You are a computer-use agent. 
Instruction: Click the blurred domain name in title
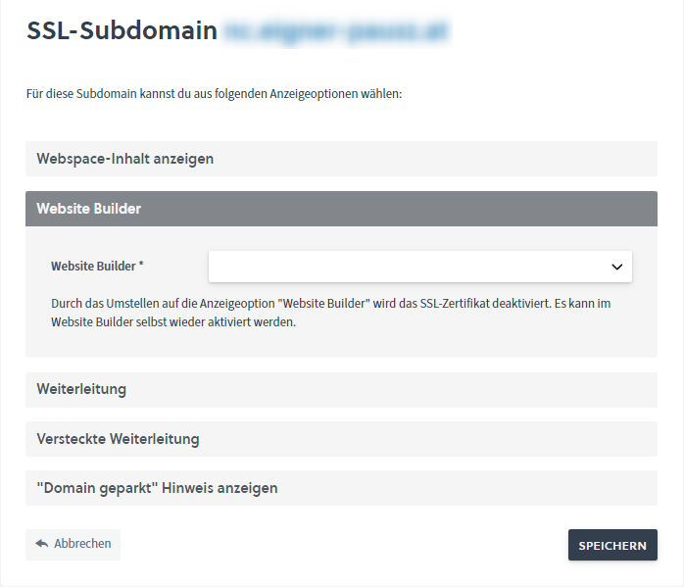(337, 31)
